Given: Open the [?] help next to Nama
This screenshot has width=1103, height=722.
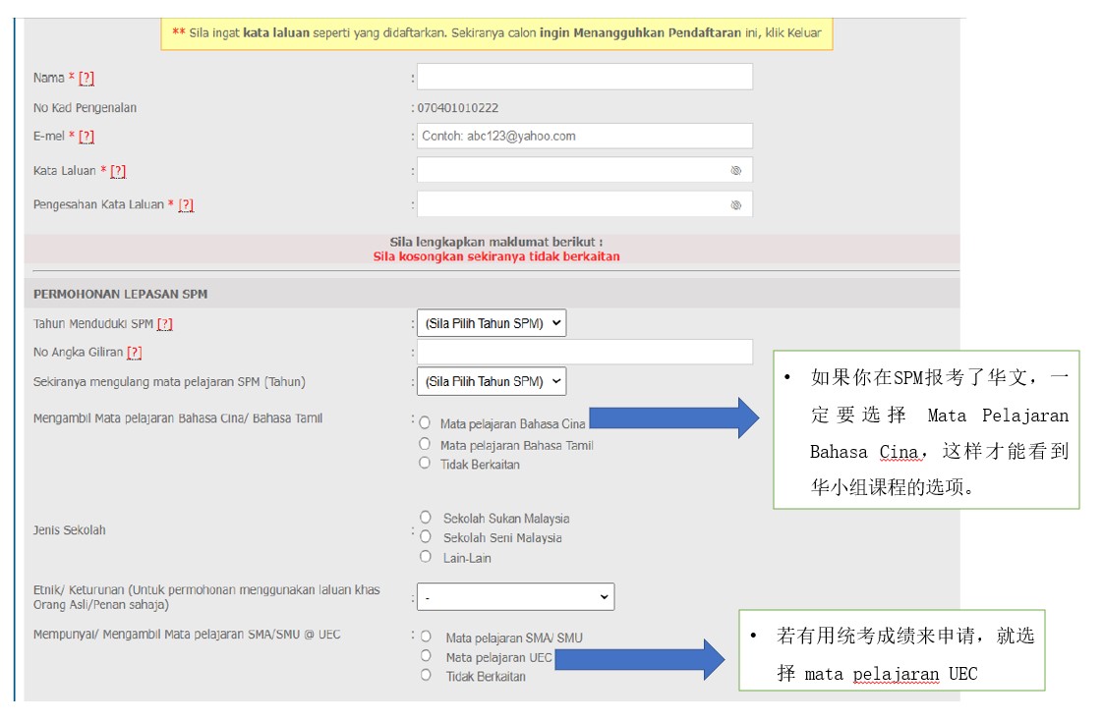Looking at the screenshot, I should coord(87,79).
